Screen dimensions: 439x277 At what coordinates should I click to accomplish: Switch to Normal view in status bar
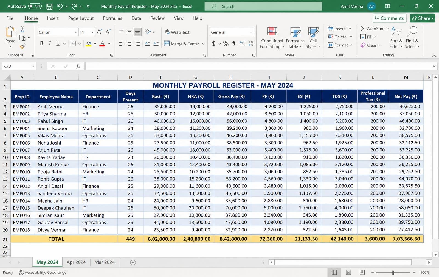334,272
